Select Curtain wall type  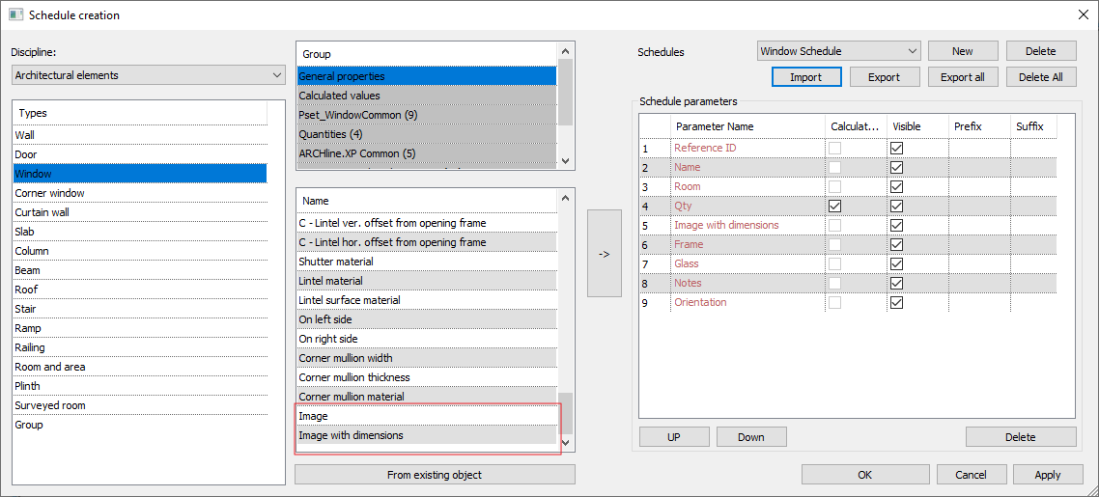140,212
